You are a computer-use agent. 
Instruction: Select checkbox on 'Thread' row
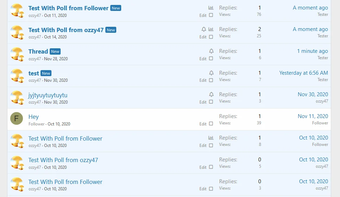211,59
